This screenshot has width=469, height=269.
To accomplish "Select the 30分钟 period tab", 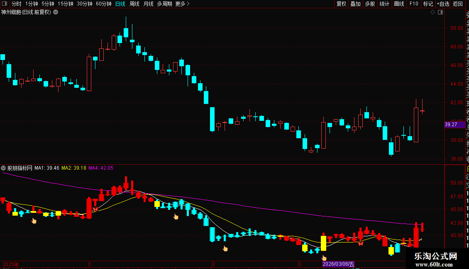I will [85, 4].
